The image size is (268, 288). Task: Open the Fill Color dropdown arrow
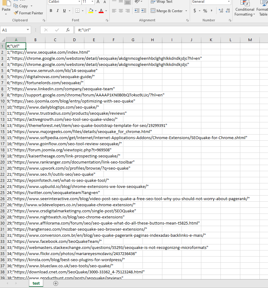point(96,11)
